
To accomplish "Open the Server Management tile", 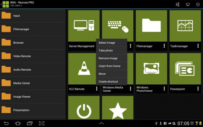I will tap(84, 26).
